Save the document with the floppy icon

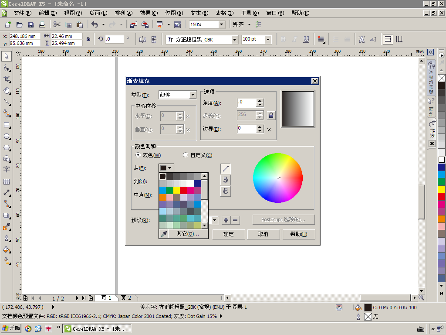(31, 24)
